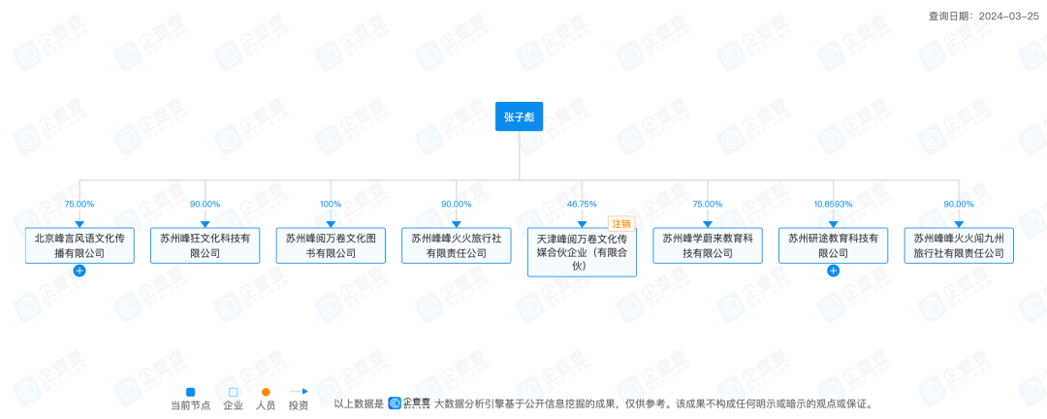Click the 企业 legend outlined square
The width and height of the screenshot is (1047, 419).
(233, 392)
